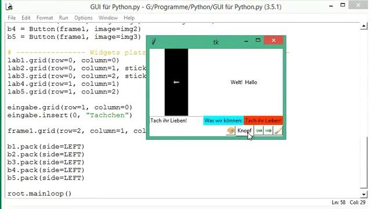Click the round orange image button beside Knopf

coord(231,131)
